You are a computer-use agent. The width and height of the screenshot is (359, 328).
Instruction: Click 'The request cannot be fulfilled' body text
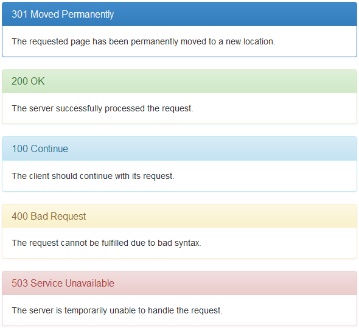coord(106,243)
